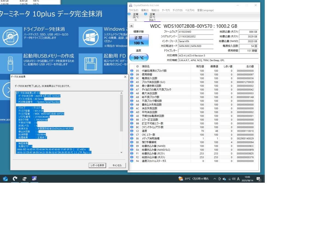Close the データ抹消結果 dialog

click(x=125, y=77)
